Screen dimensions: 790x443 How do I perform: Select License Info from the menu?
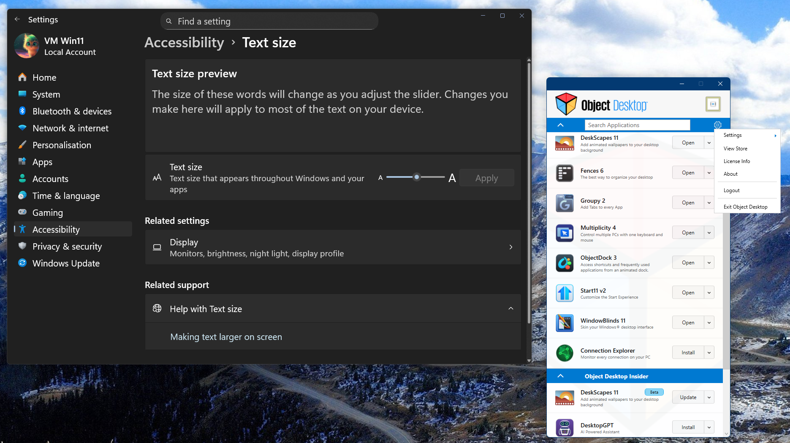click(x=736, y=161)
